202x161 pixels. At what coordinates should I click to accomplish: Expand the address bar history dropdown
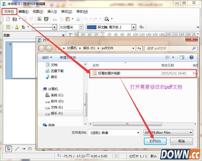[x=133, y=48]
